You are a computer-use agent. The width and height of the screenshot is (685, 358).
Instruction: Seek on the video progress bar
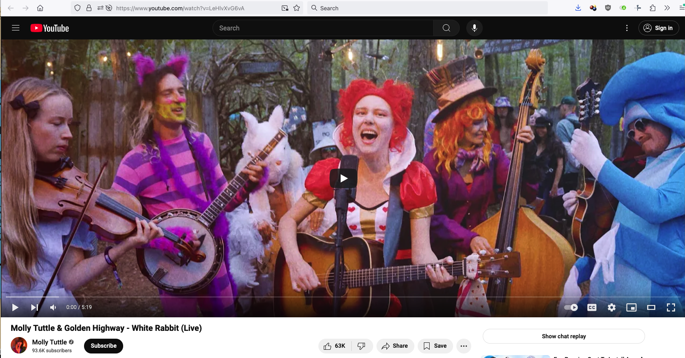point(342,297)
